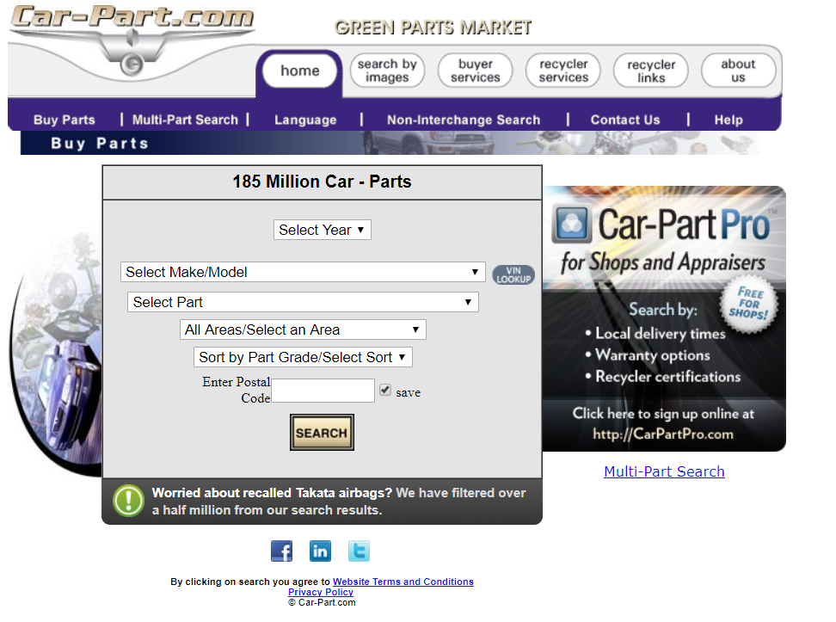836x622 pixels.
Task: Open the search by images tab
Action: click(387, 71)
